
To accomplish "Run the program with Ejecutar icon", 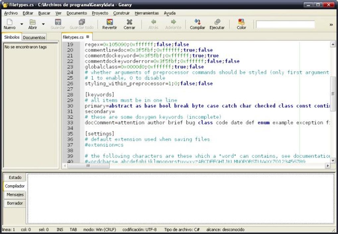I will 217,24.
